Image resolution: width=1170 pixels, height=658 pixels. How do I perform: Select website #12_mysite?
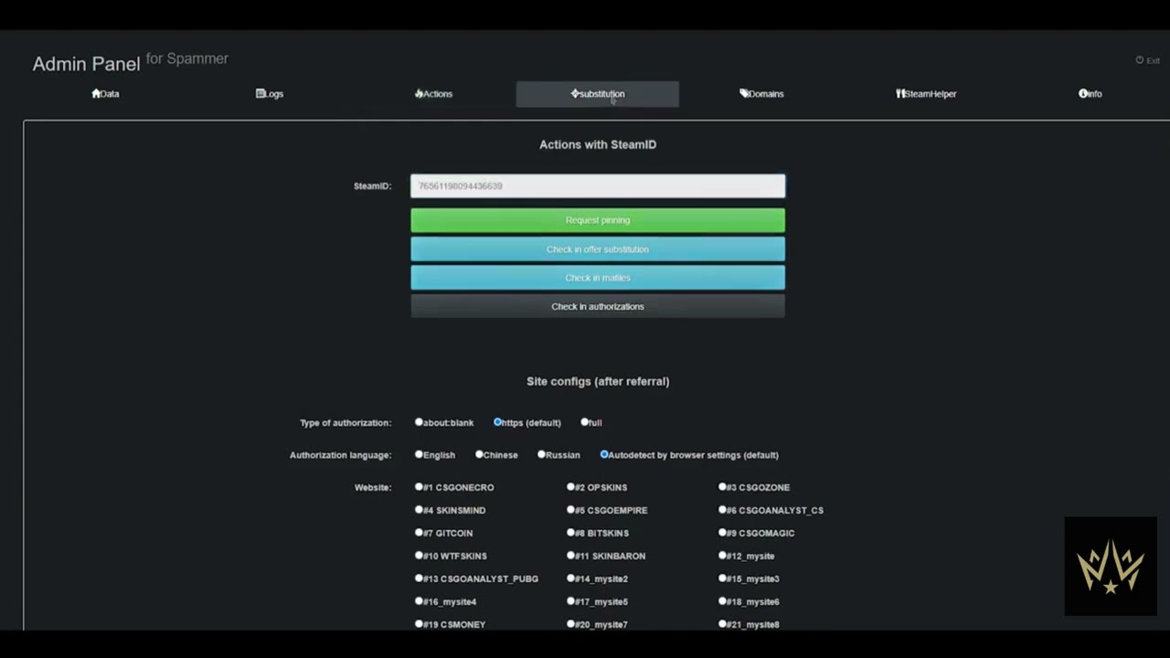point(722,556)
